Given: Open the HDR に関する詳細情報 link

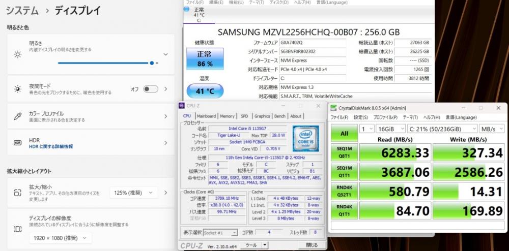Looking at the screenshot, I should [x=51, y=147].
